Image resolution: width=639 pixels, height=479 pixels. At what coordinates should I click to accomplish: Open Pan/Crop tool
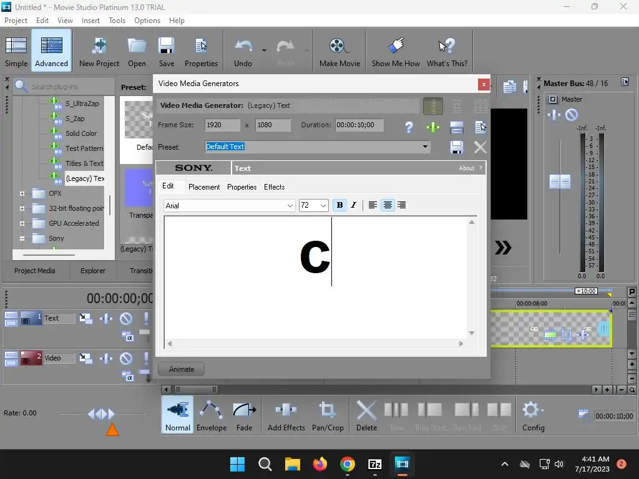pyautogui.click(x=328, y=416)
